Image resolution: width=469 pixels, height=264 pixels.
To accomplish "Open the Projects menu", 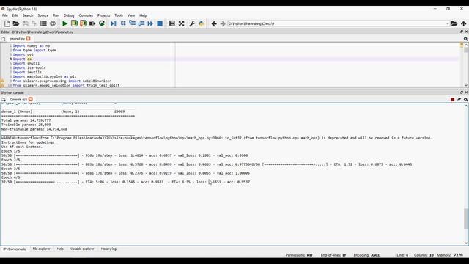I will [x=104, y=15].
